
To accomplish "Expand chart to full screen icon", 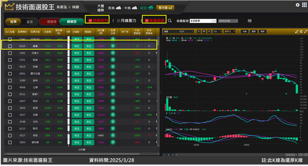I will click(306, 32).
